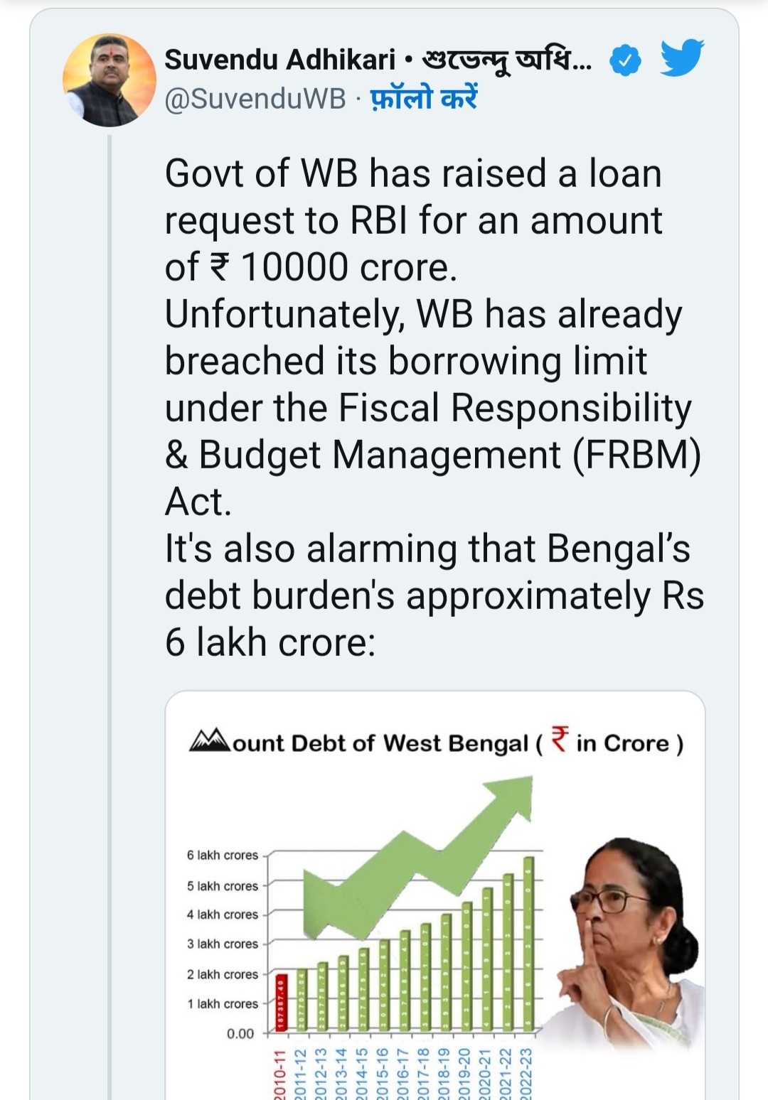Open the @SuvenduWB handle
The image size is (768, 1100).
pyautogui.click(x=255, y=99)
